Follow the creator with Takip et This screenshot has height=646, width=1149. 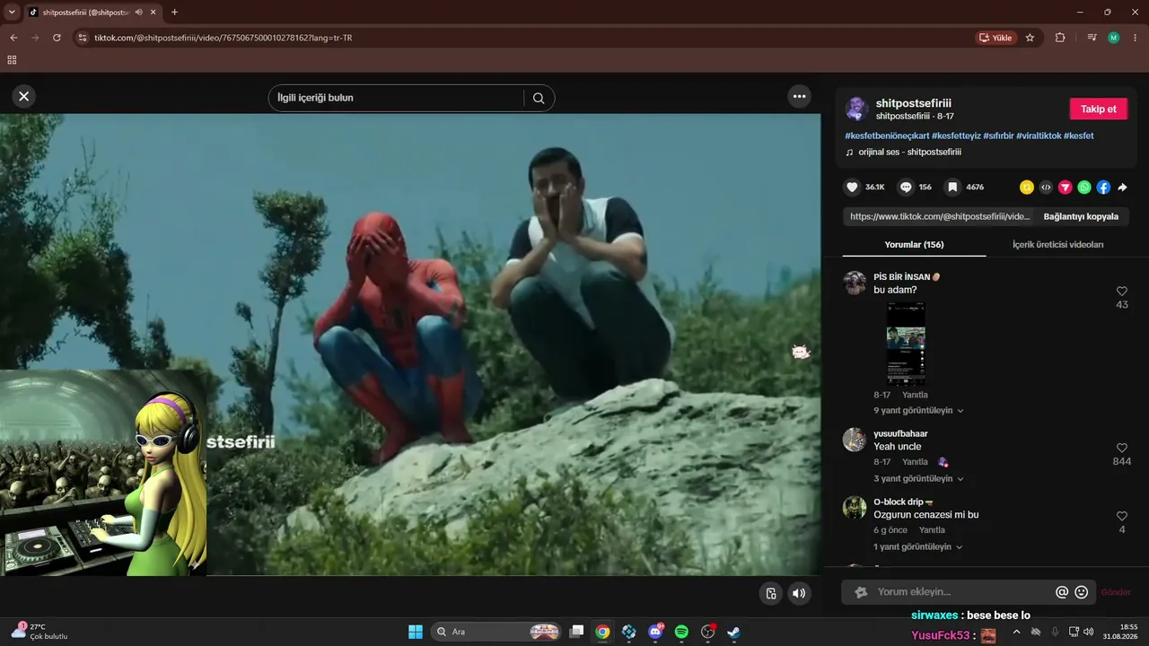coord(1098,109)
